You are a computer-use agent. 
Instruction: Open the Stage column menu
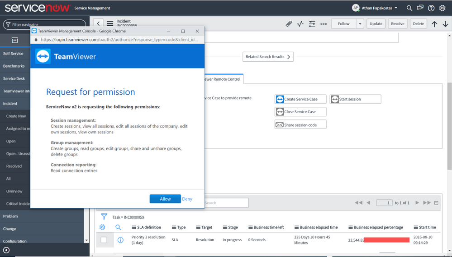(x=225, y=227)
